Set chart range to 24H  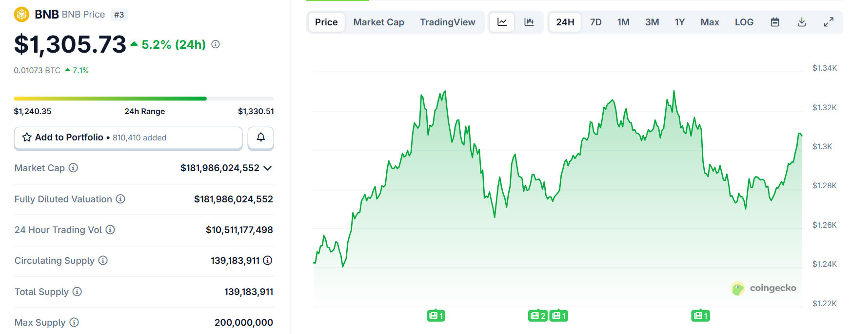click(x=565, y=22)
